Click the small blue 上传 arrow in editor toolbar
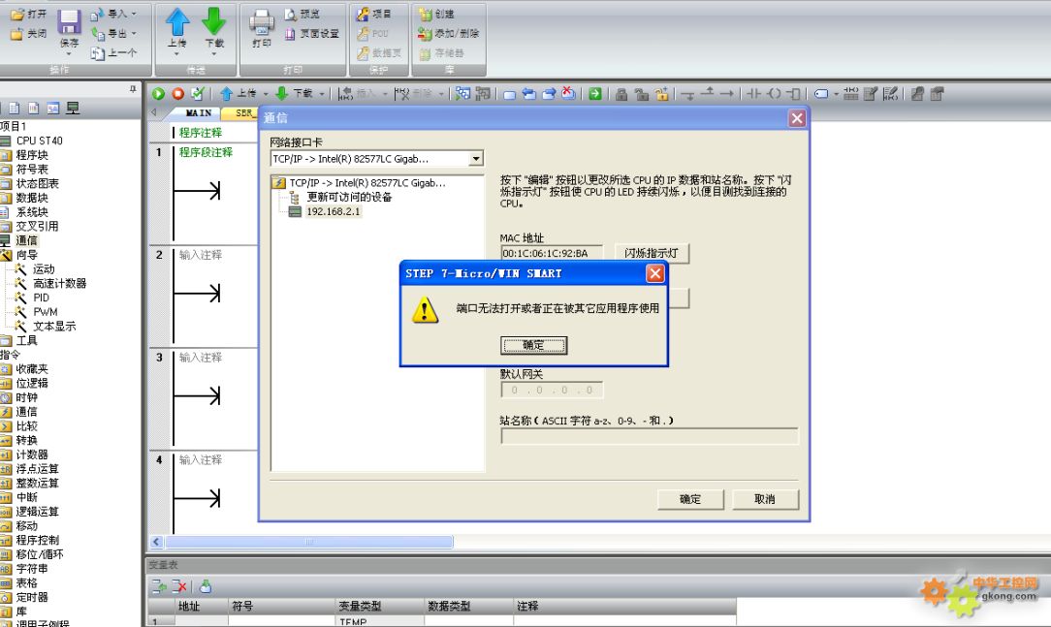Viewport: 1051px width, 627px height. [227, 94]
